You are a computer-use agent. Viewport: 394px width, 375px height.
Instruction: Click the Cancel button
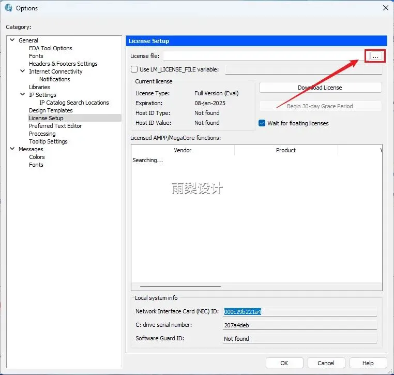click(x=326, y=363)
